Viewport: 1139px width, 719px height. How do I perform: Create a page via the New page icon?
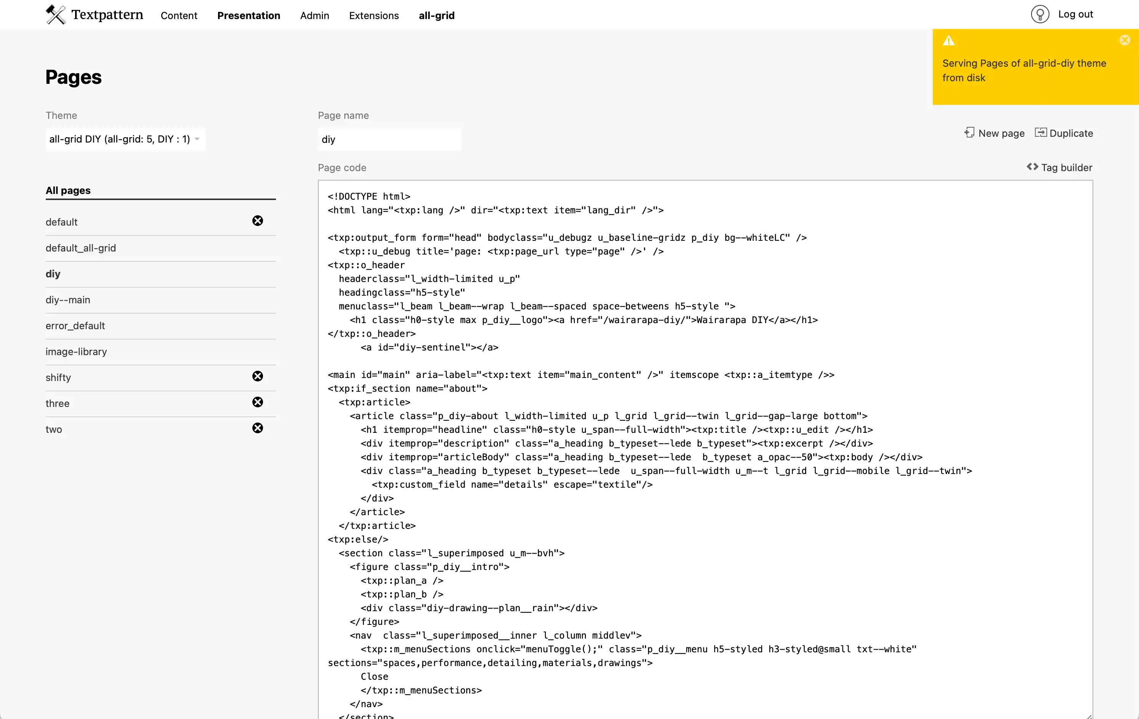click(x=970, y=133)
